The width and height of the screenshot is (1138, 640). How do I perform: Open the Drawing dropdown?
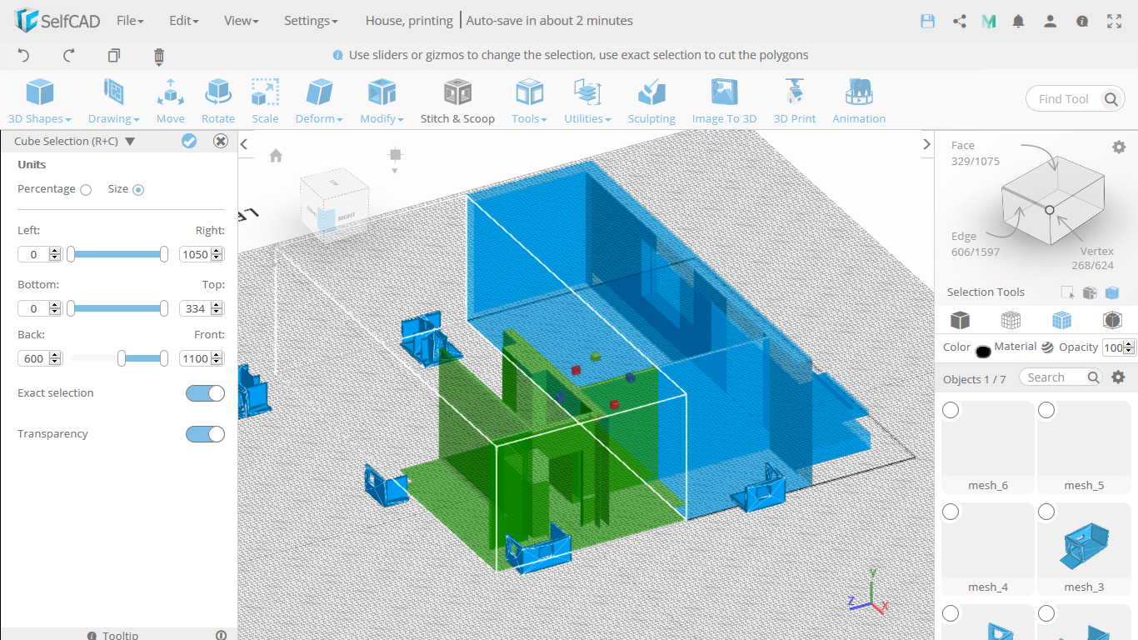click(x=113, y=101)
